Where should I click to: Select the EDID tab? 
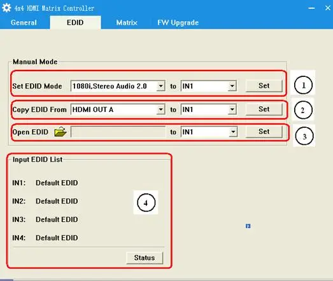[75, 22]
